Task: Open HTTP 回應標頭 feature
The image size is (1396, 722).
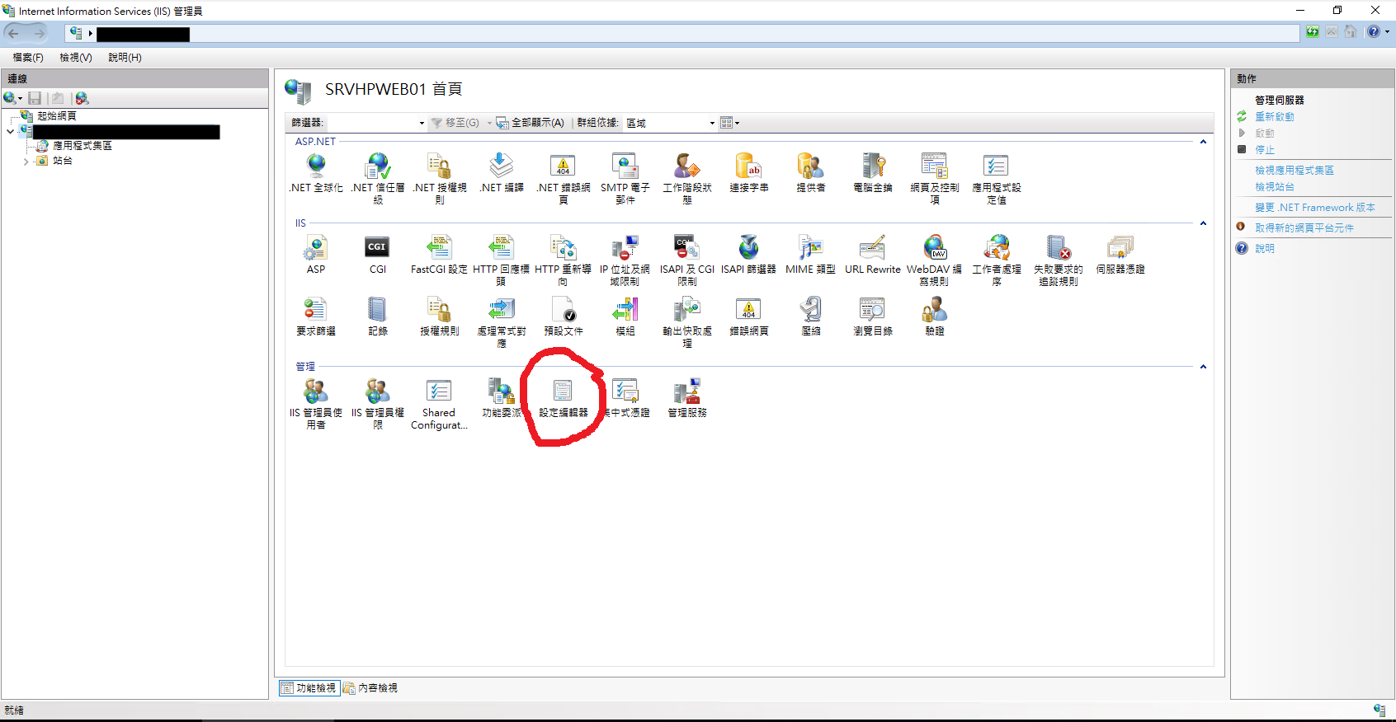Action: tap(502, 260)
